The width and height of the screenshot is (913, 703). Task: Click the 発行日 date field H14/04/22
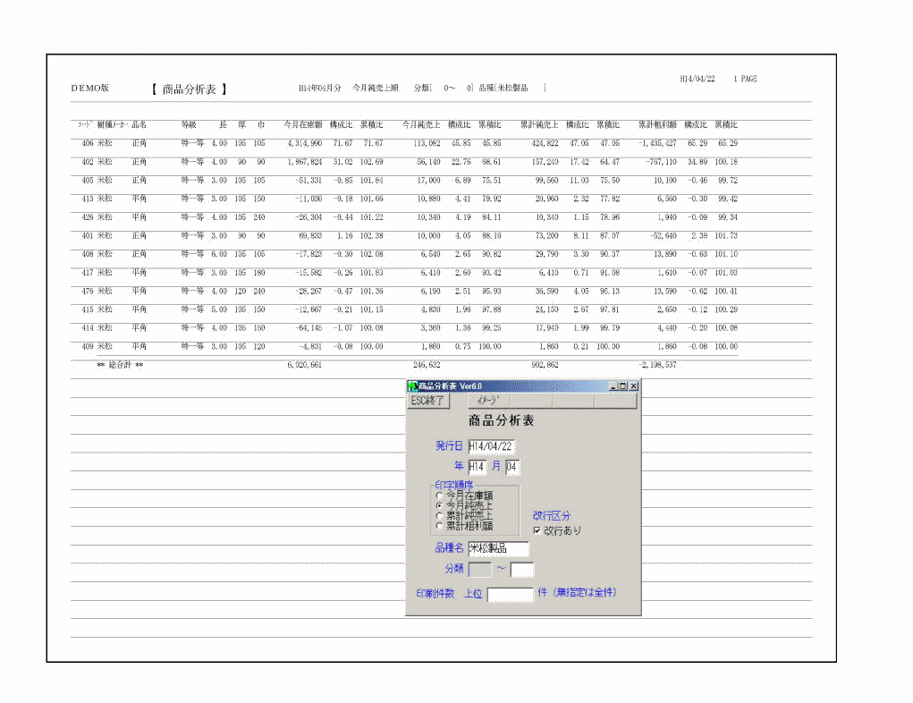492,446
